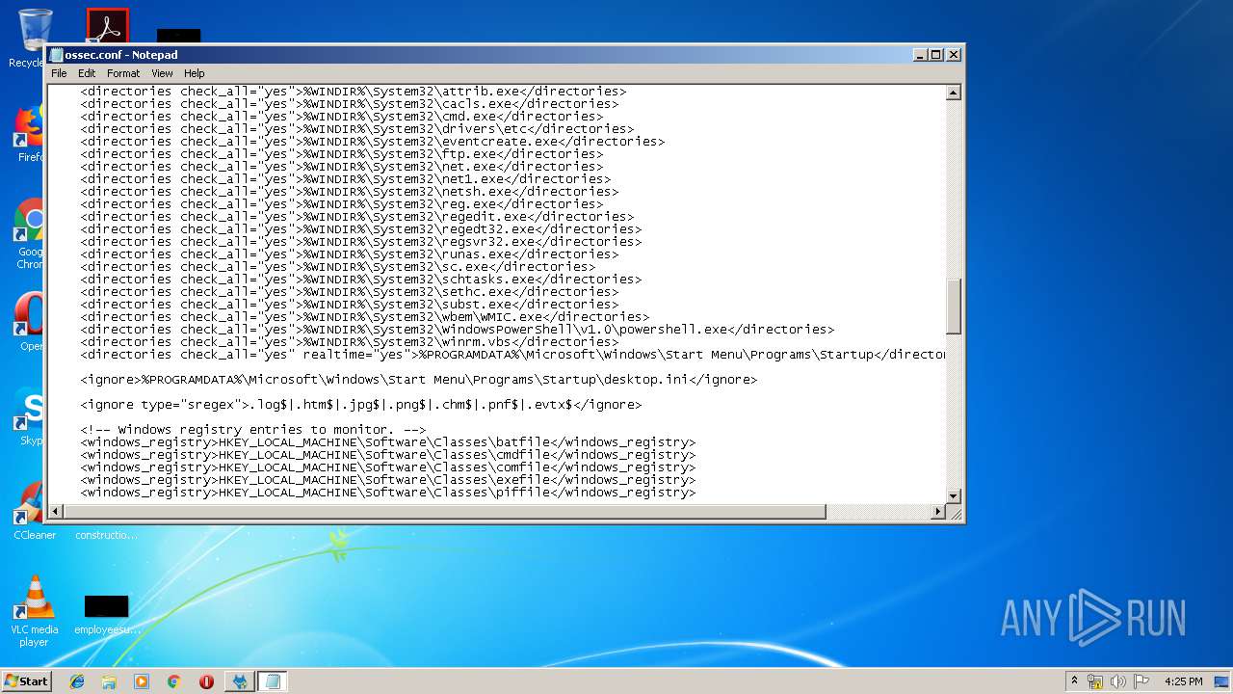Image resolution: width=1233 pixels, height=694 pixels.
Task: Place cursor on the drivers\etc line
Action: 357,129
